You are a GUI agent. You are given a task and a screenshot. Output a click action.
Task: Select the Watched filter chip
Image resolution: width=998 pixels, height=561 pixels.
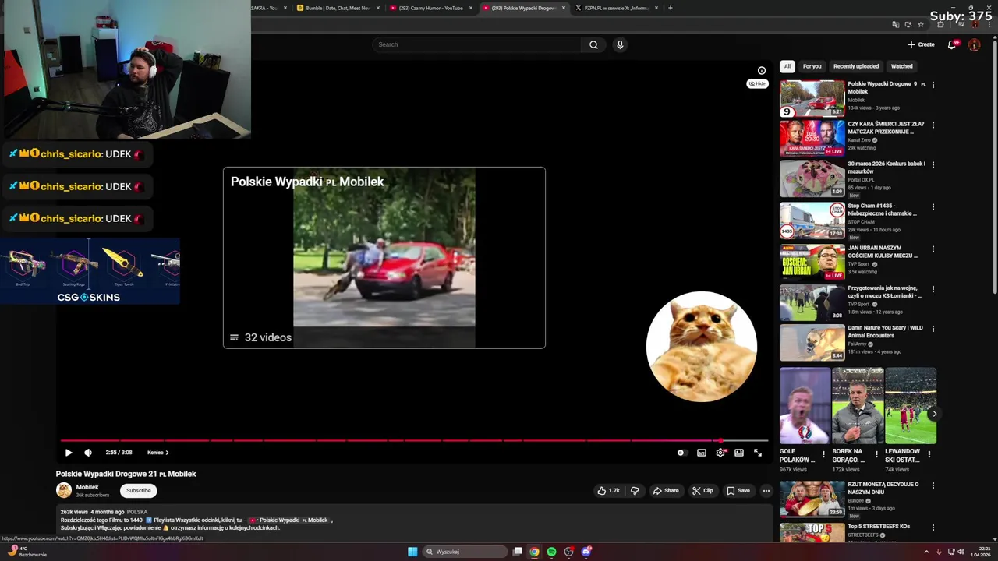pyautogui.click(x=902, y=66)
